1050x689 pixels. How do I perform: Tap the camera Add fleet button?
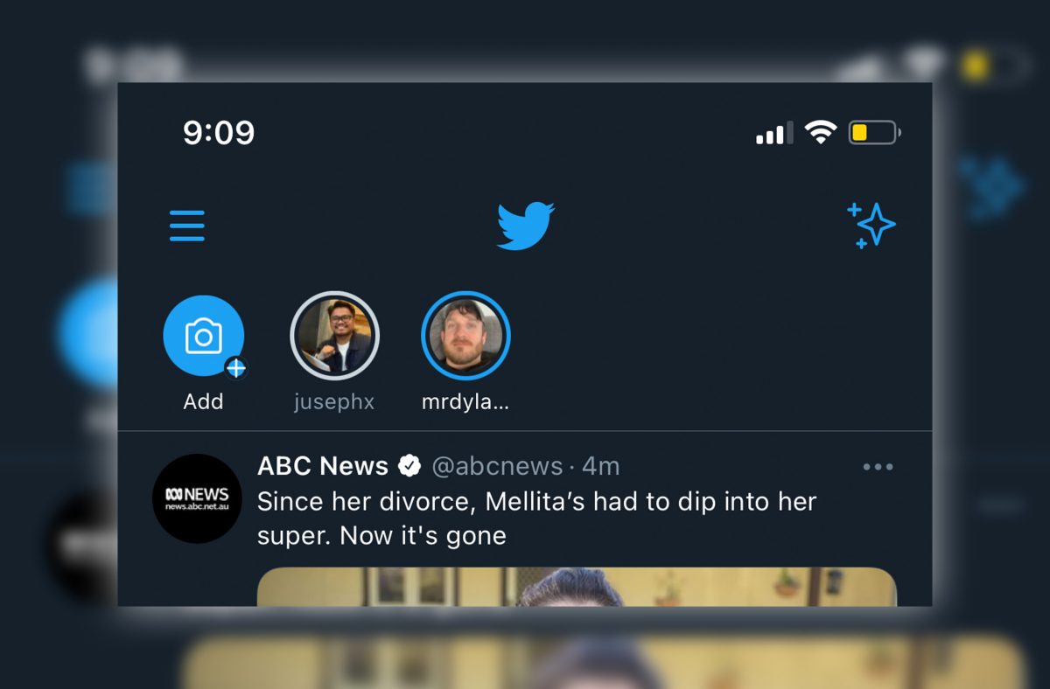pos(203,337)
